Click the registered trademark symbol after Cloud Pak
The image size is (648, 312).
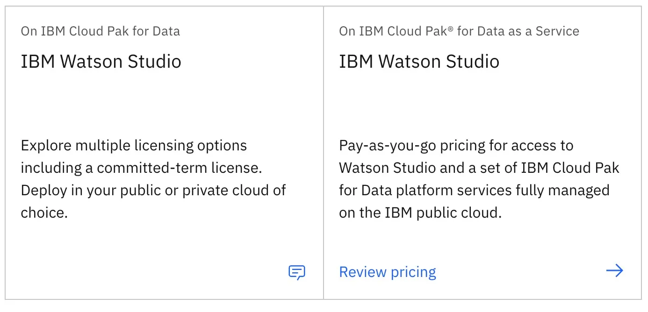450,29
